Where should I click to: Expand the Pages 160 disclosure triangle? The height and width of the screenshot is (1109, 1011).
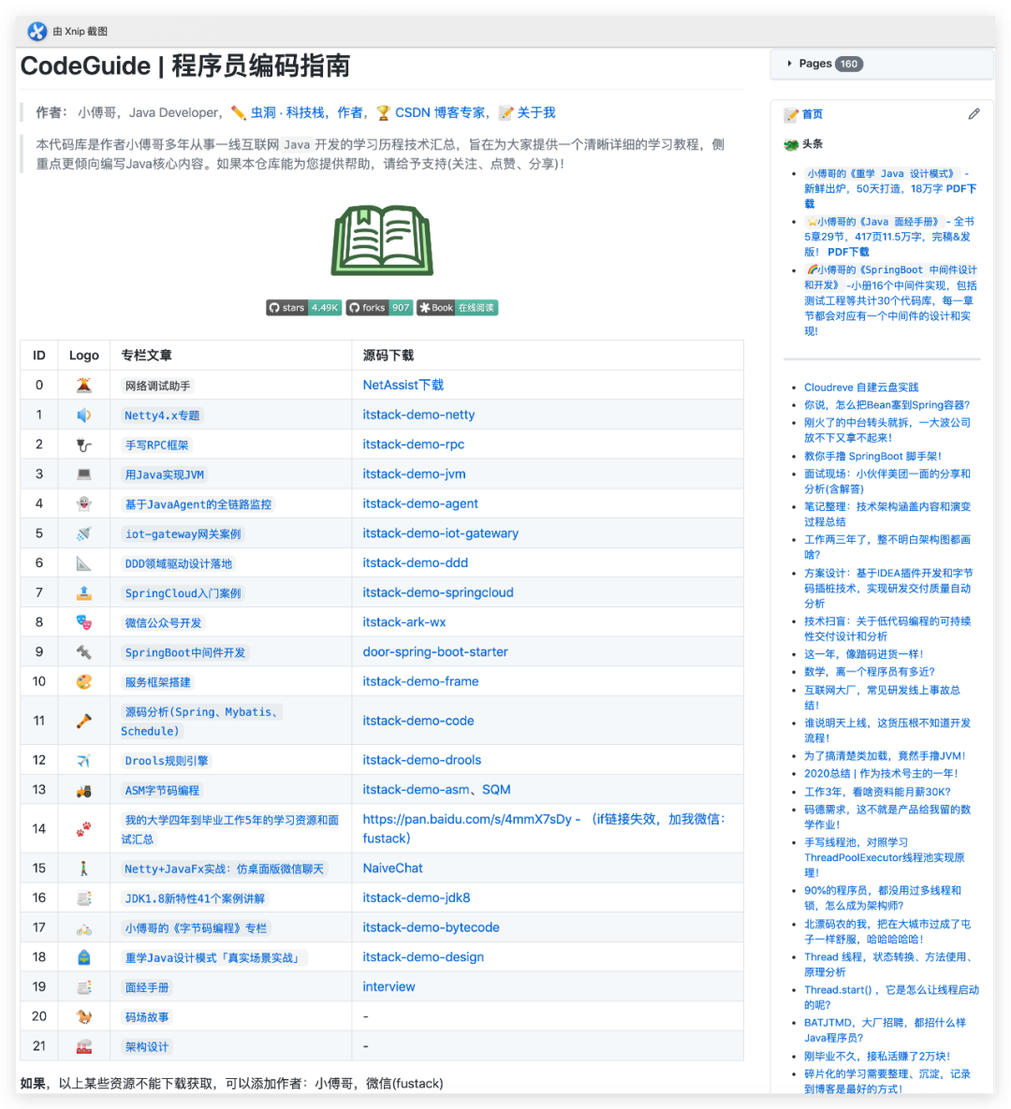click(789, 64)
